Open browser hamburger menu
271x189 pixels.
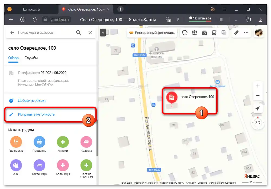pyautogui.click(x=224, y=9)
